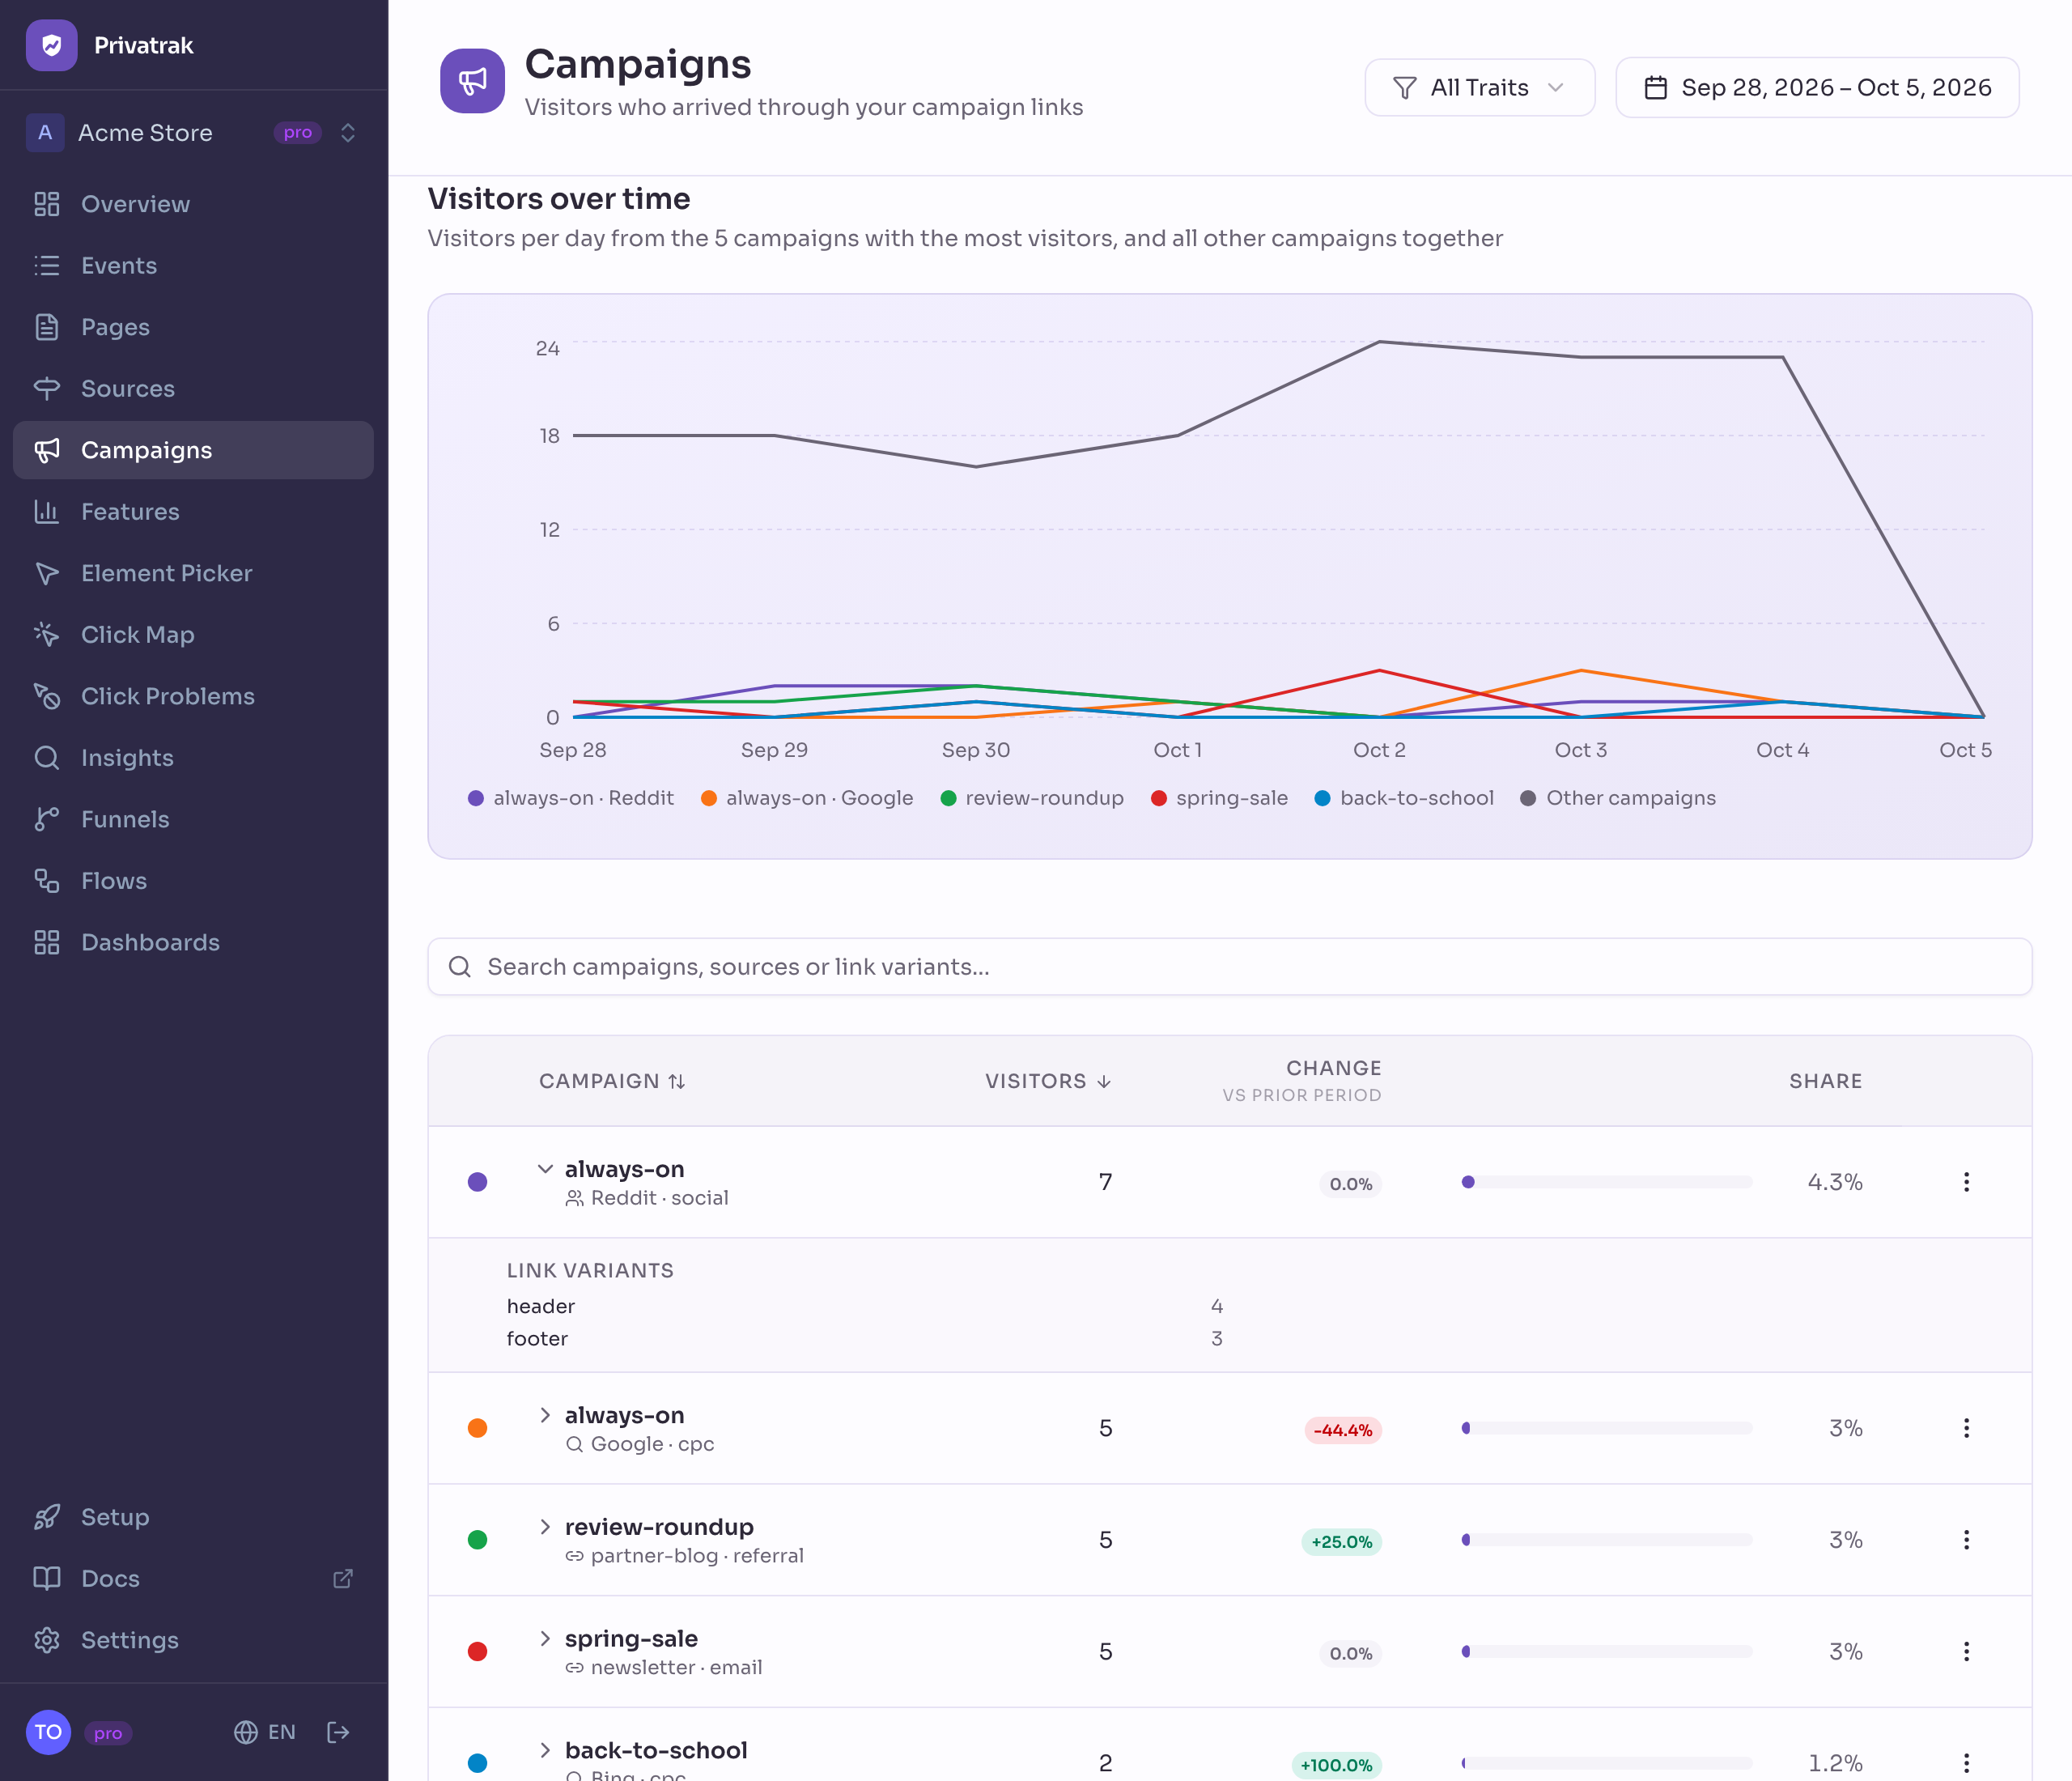
Task: Click the +100.0% change badge
Action: coord(1337,1765)
